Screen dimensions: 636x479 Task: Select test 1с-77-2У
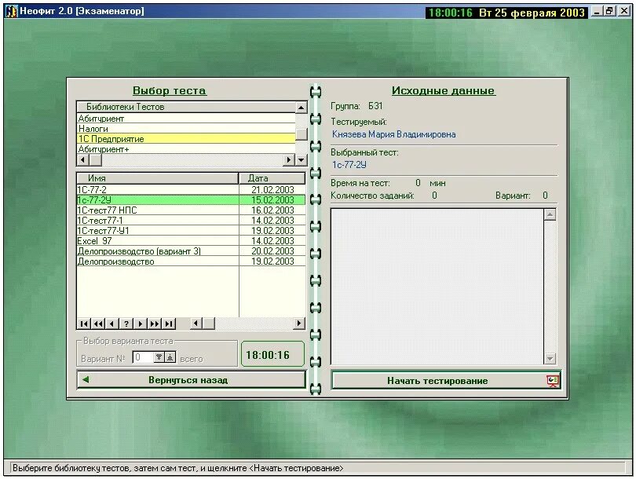coord(158,200)
